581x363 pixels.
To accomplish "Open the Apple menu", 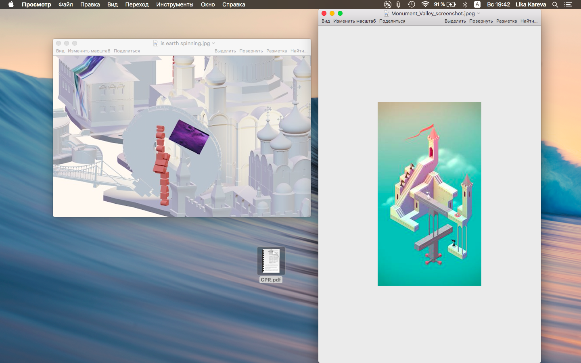I will tap(11, 4).
